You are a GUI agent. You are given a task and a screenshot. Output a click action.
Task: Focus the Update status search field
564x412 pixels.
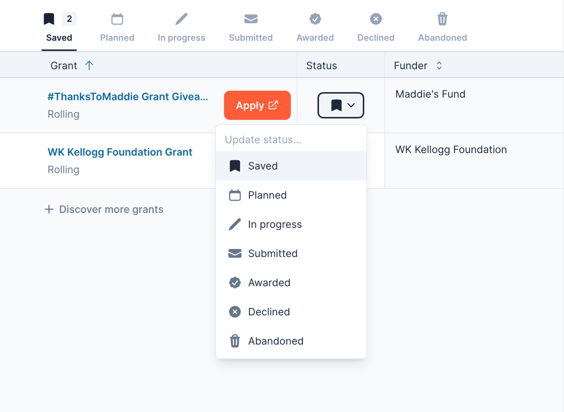click(x=291, y=140)
